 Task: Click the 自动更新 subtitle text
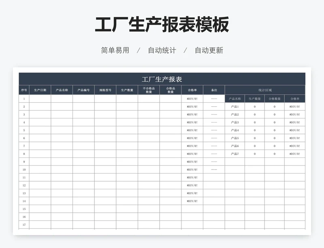click(209, 50)
